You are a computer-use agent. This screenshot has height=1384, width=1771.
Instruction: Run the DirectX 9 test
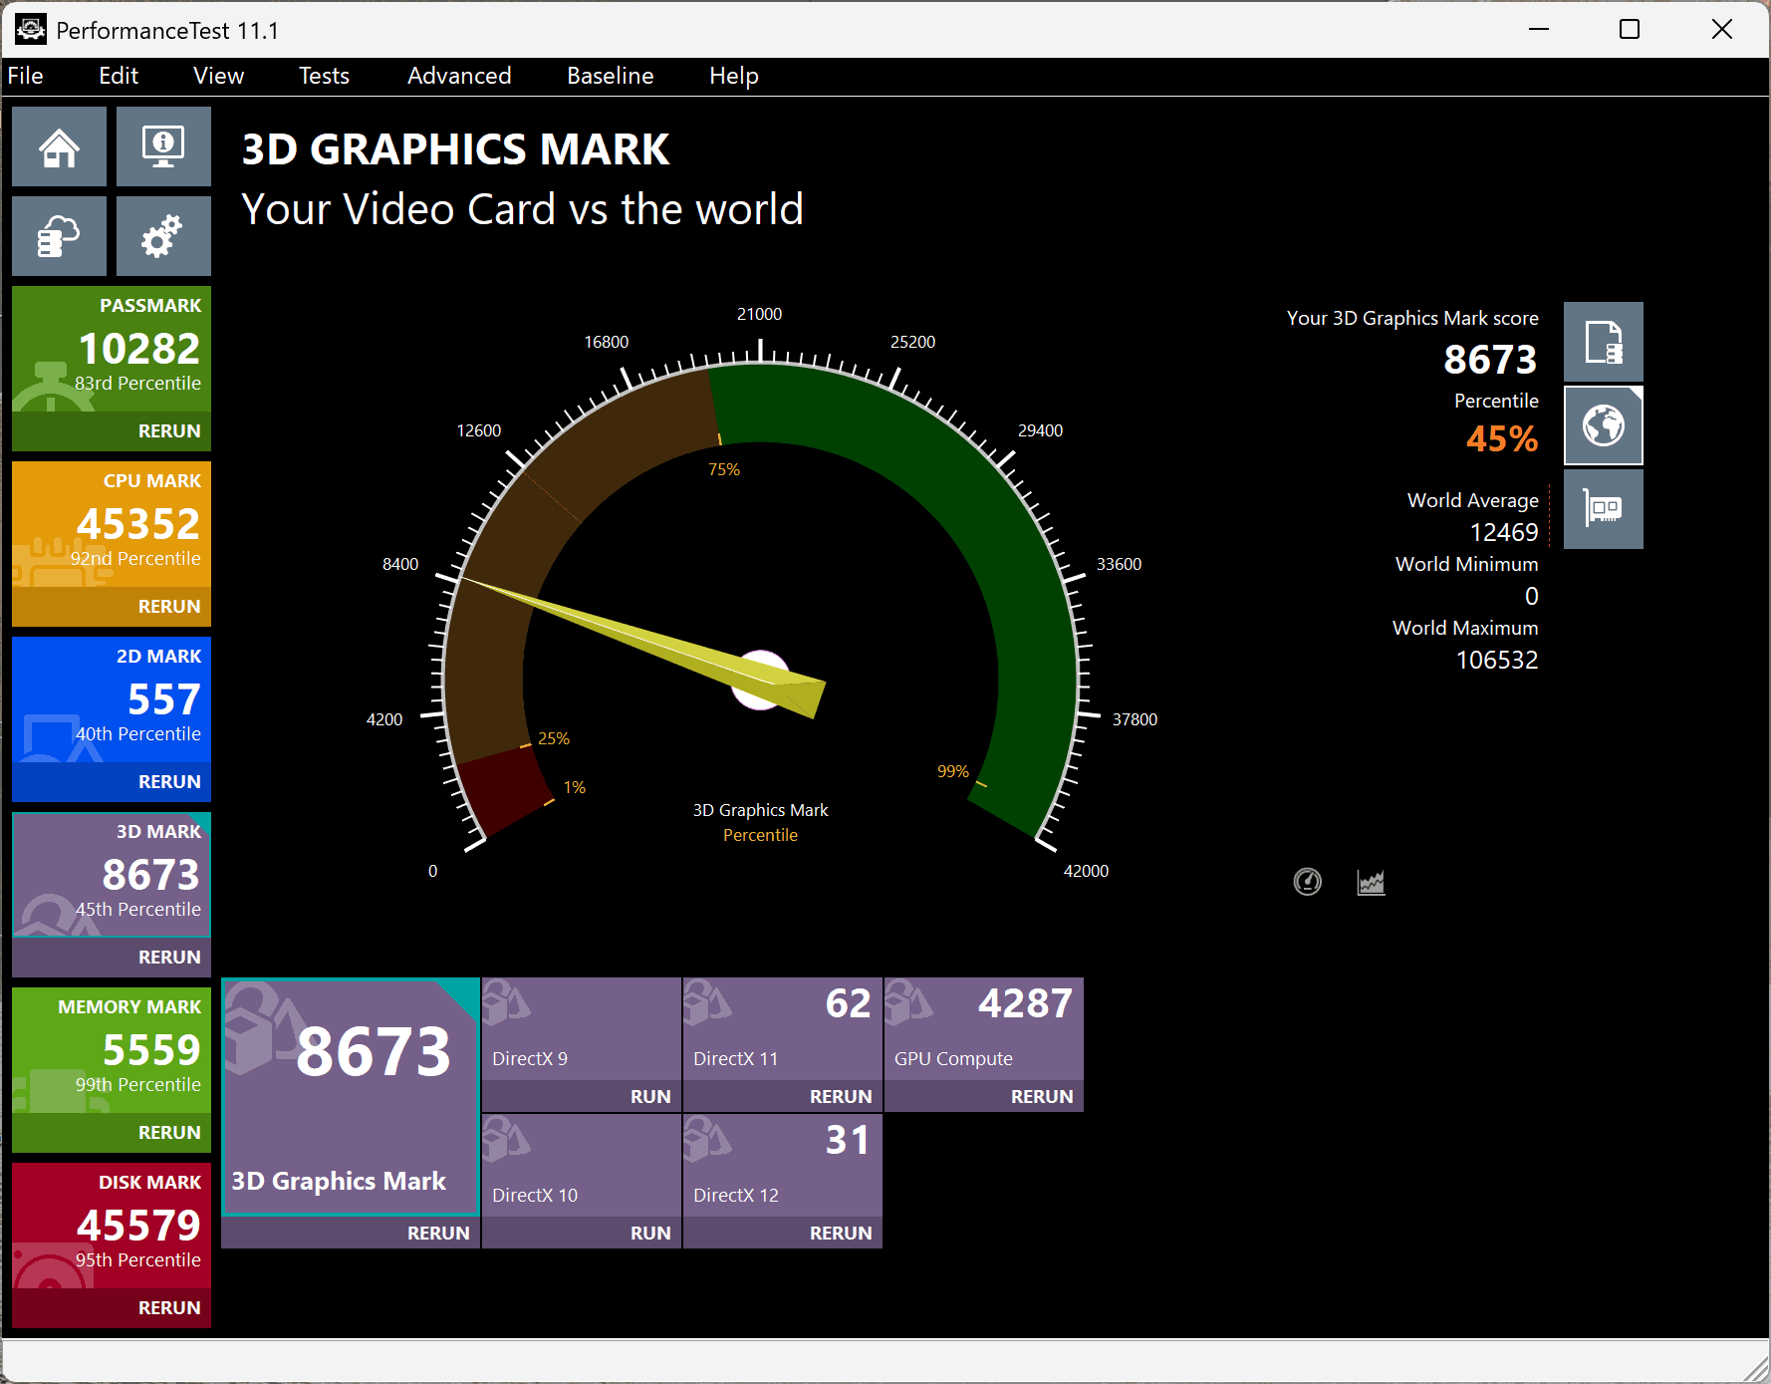coord(649,1096)
